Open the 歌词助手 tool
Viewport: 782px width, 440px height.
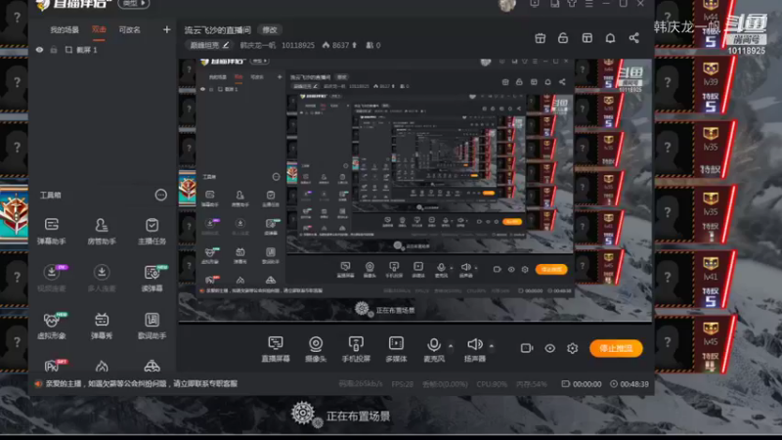tap(152, 326)
